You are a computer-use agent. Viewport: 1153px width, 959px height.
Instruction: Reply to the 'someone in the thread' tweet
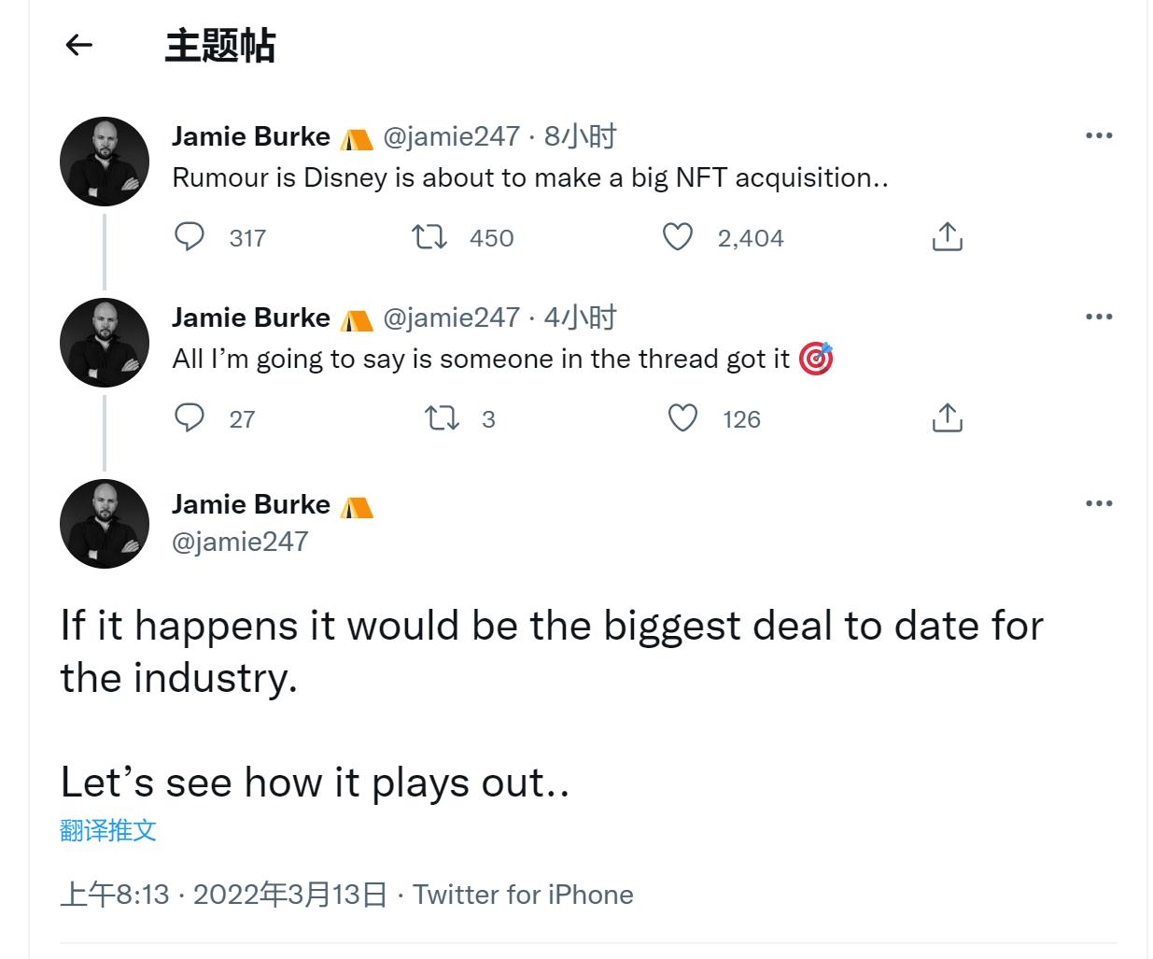point(190,418)
